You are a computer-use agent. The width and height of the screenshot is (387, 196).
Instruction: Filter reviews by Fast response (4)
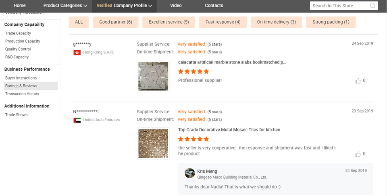[x=223, y=22]
